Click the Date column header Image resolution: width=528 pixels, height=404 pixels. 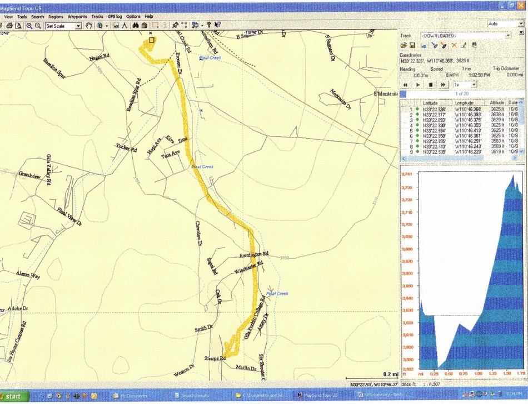513,102
